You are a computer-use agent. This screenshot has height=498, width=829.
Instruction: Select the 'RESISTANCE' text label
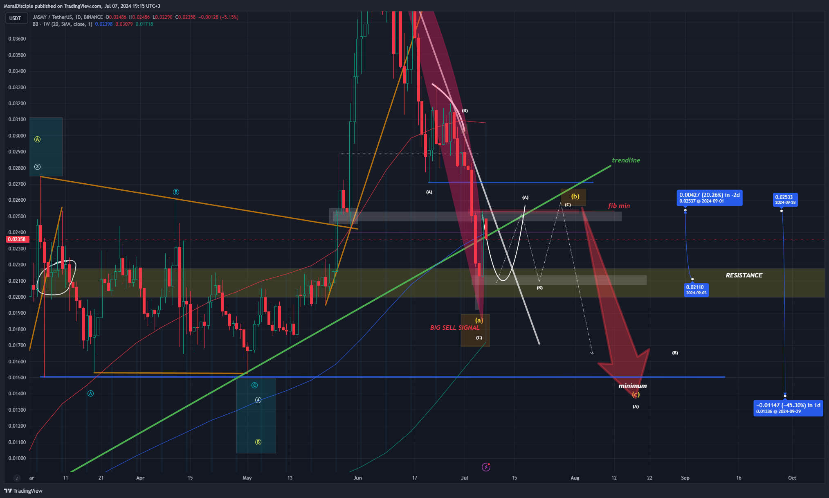point(744,275)
